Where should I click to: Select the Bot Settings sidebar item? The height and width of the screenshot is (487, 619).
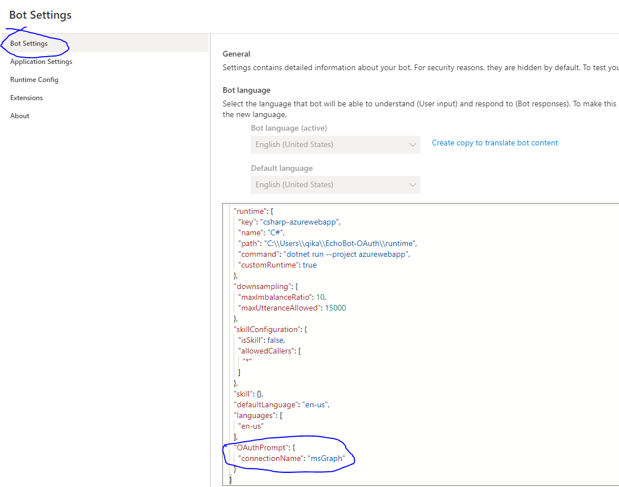point(30,43)
